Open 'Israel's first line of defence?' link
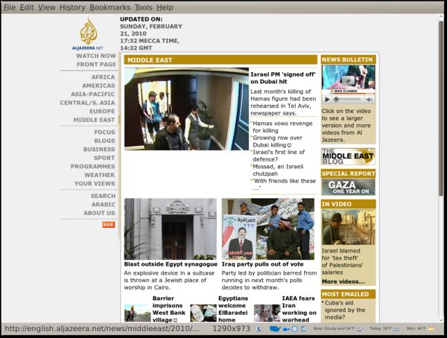 point(279,156)
